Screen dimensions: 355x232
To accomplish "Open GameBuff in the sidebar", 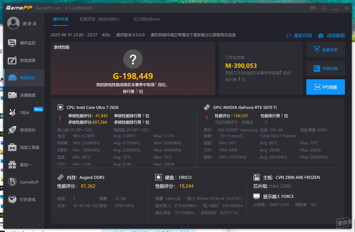I will [x=24, y=182].
